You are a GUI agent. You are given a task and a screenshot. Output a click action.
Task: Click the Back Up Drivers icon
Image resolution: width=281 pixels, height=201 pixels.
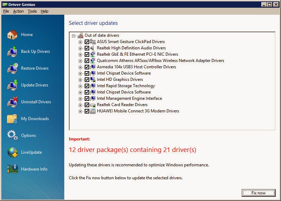click(12, 51)
